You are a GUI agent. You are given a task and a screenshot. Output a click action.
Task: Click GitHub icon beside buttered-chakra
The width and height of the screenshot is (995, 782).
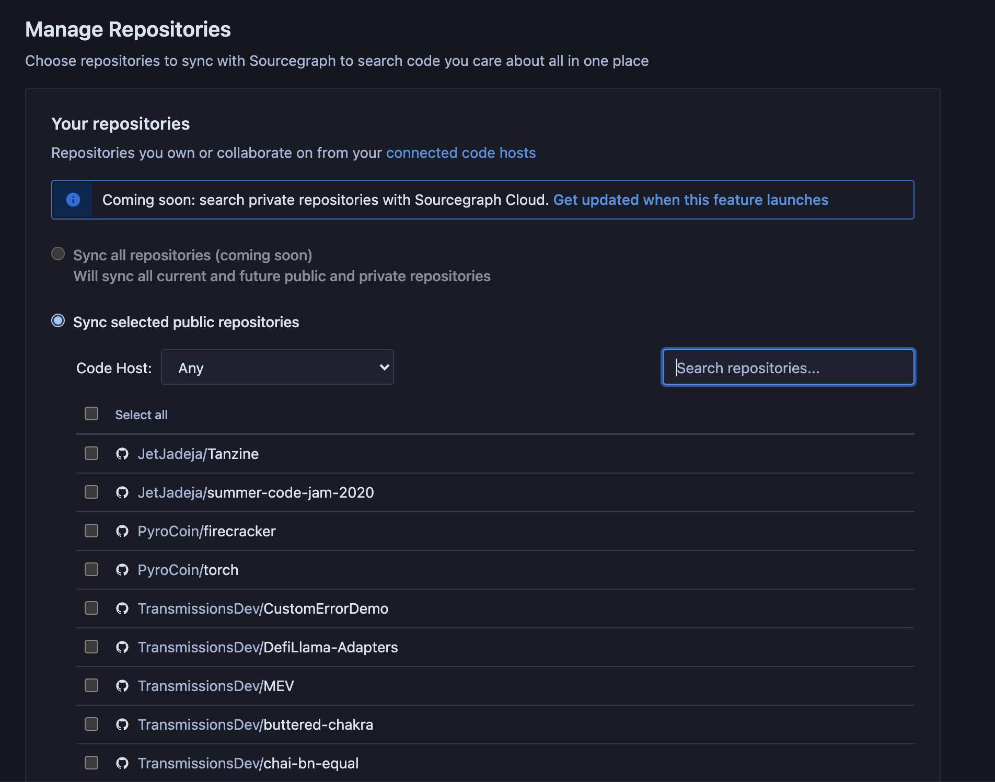[x=122, y=724]
